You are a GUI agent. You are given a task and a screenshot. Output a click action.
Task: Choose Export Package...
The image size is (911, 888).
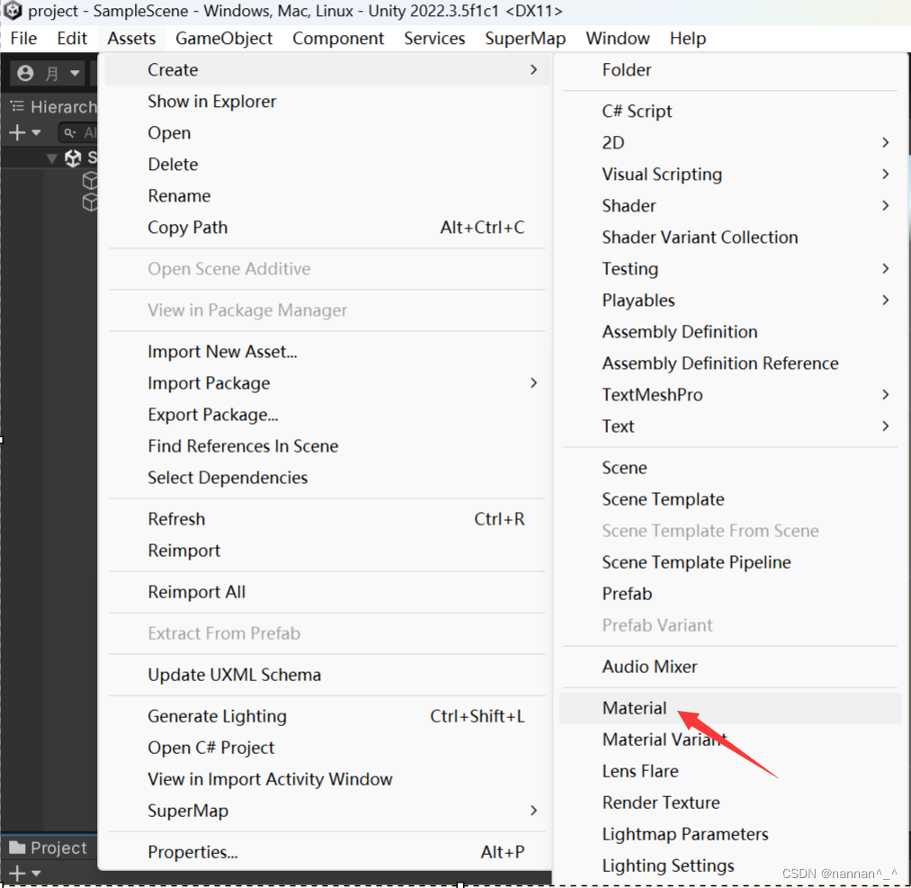coord(327,415)
